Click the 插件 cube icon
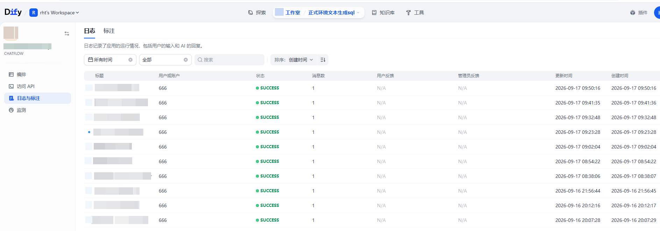This screenshot has height=231, width=660. click(x=633, y=13)
